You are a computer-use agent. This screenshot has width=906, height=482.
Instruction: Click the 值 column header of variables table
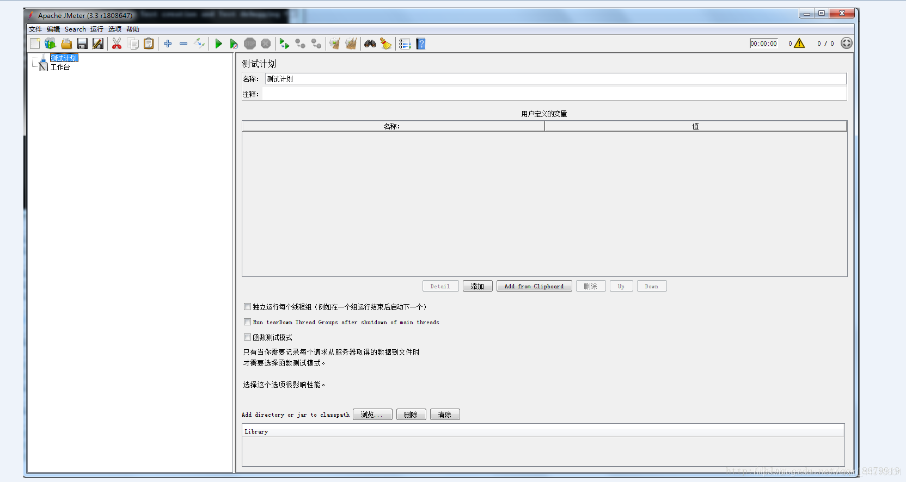[x=696, y=126]
